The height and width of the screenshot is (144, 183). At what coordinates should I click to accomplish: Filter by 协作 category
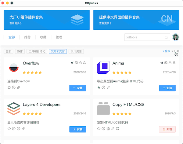20,51
